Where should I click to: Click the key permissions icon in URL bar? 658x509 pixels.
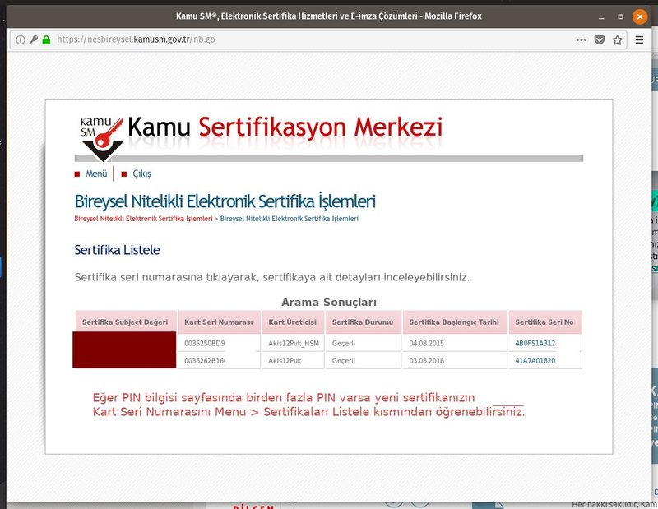(x=34, y=39)
